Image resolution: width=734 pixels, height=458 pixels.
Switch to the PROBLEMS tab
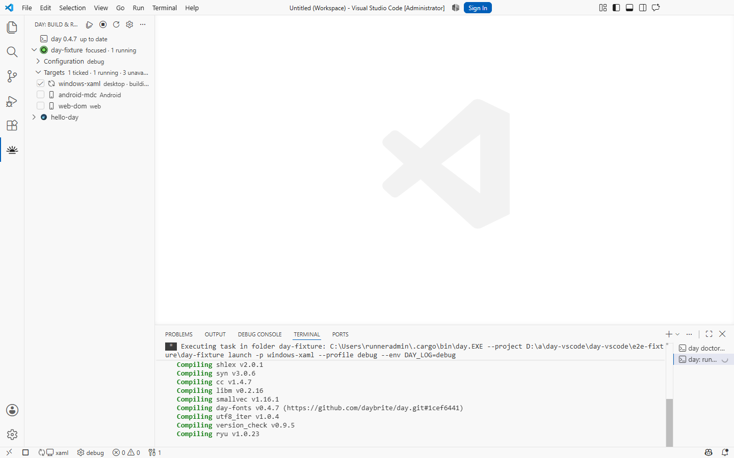(x=179, y=334)
